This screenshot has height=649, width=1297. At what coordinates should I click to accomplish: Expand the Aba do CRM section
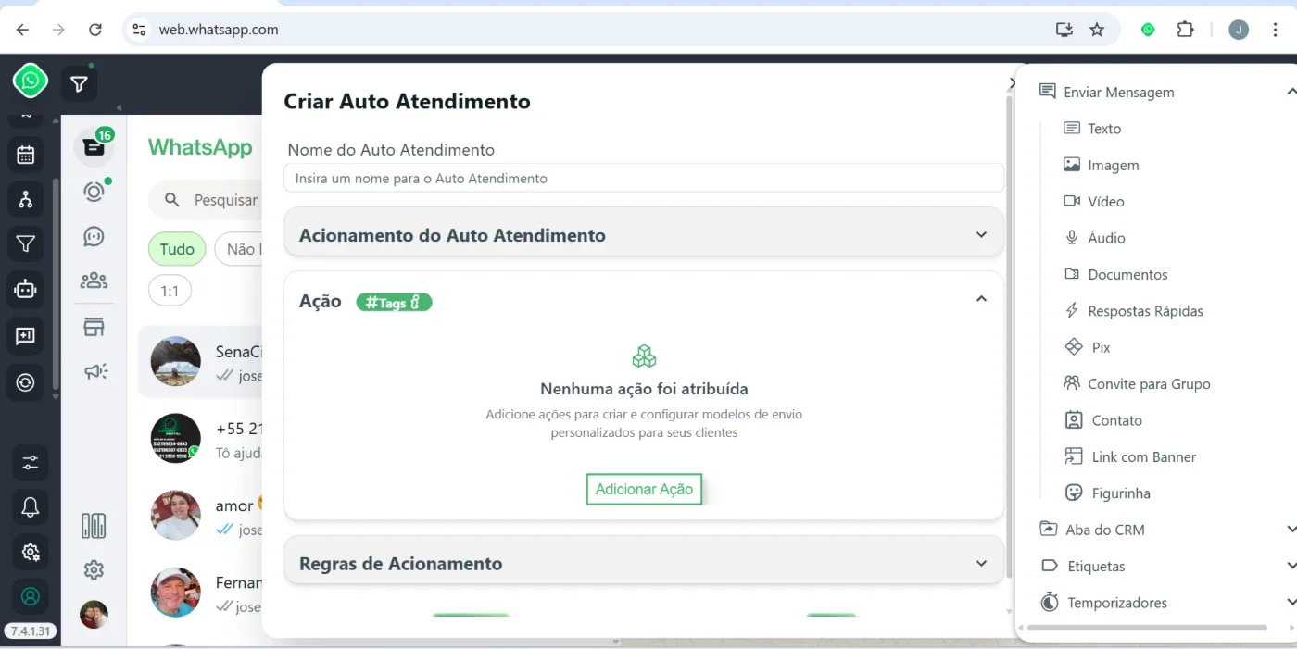pos(1291,530)
